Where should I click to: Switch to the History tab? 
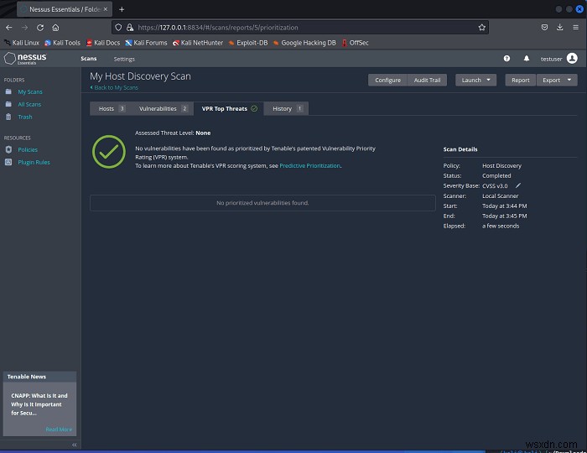(x=287, y=108)
